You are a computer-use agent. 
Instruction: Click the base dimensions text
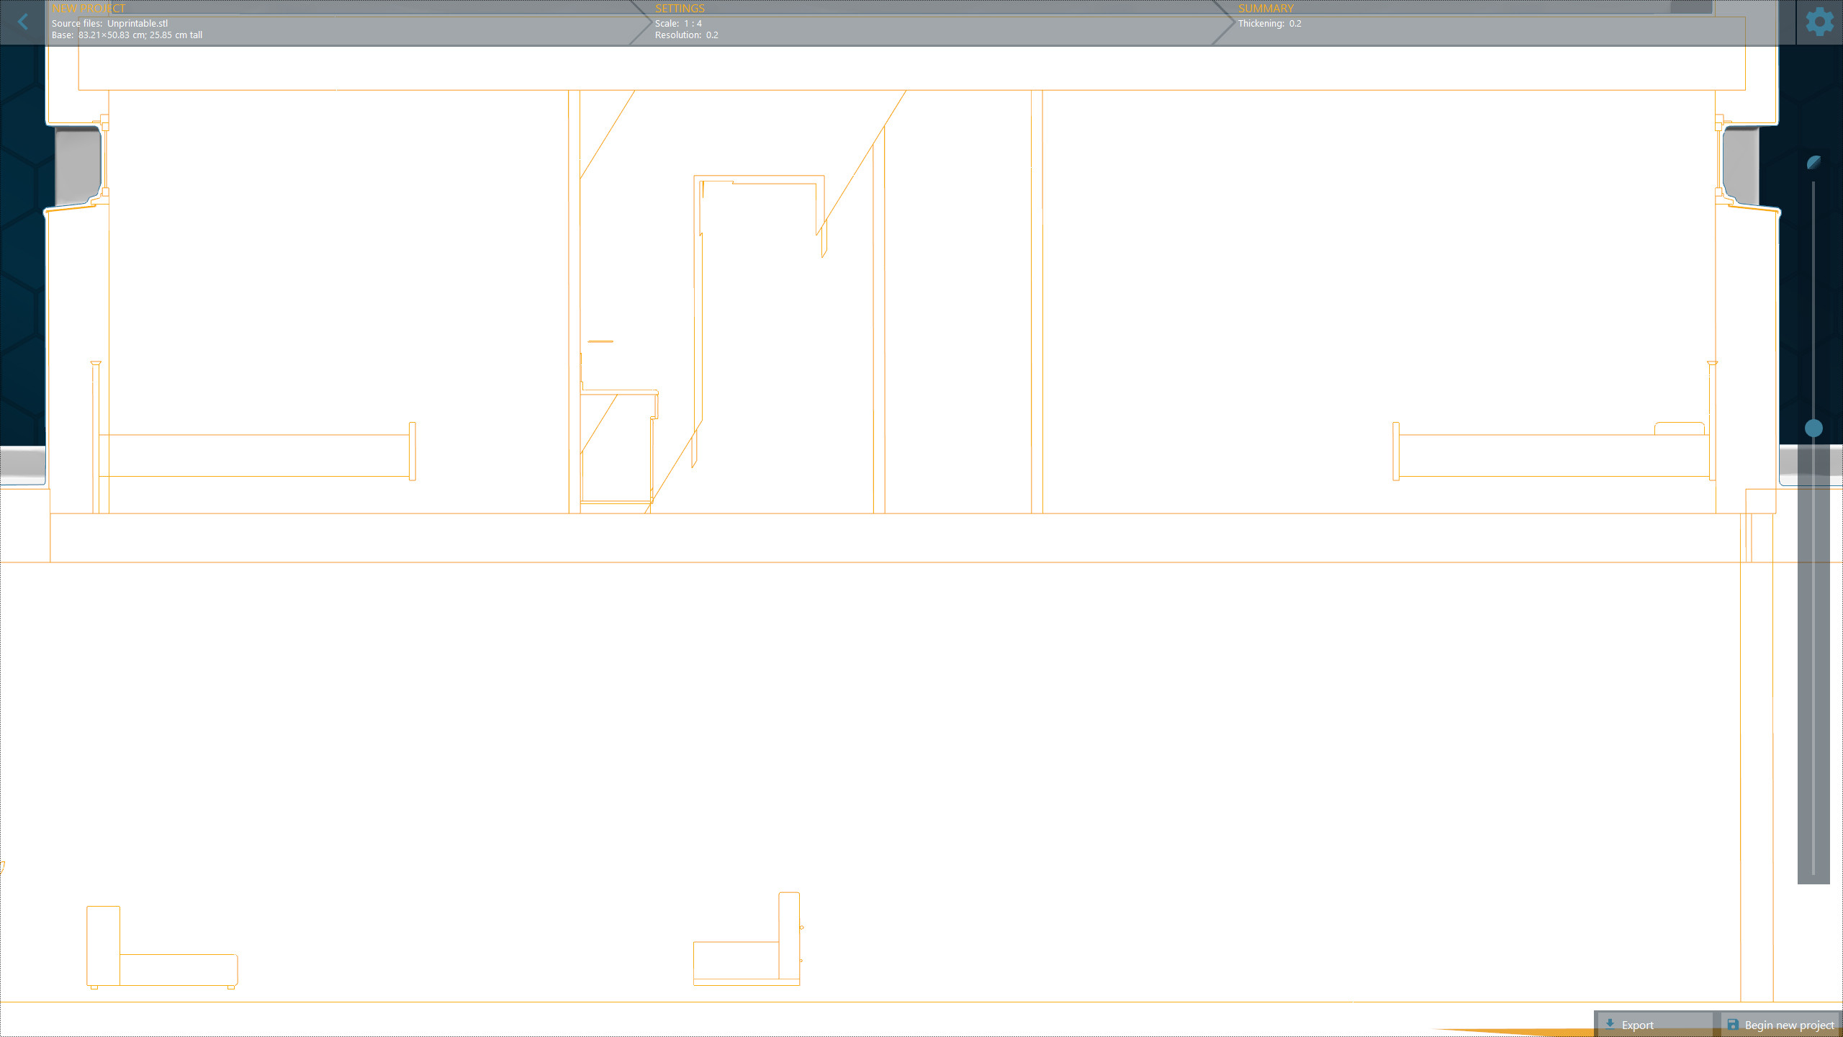(126, 35)
